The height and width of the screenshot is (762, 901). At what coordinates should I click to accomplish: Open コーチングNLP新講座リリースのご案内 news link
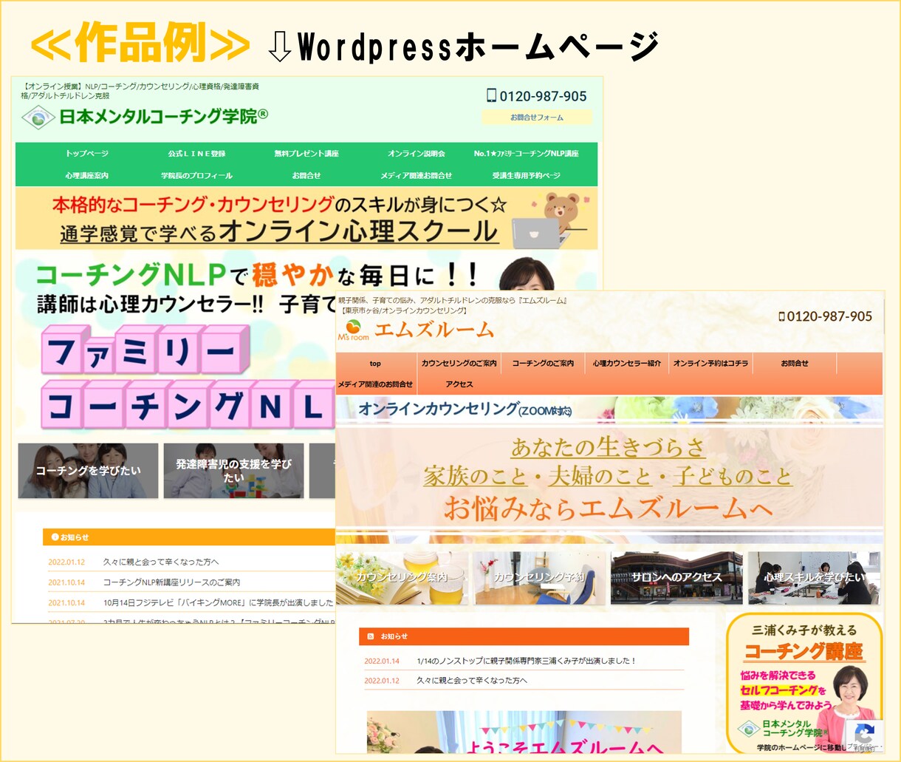click(171, 582)
